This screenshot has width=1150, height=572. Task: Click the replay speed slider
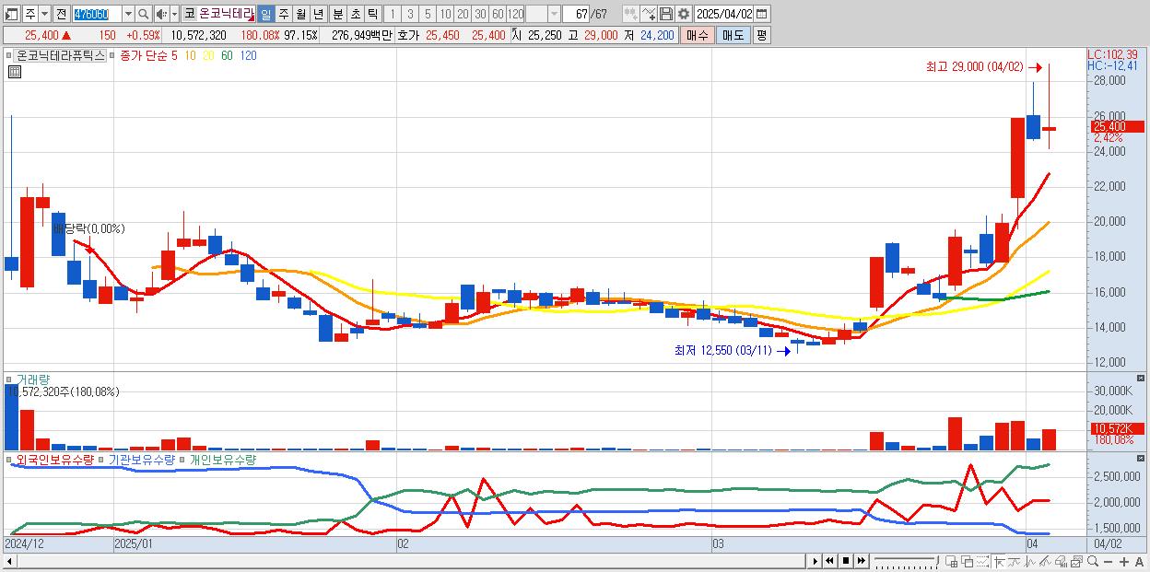pos(906,561)
